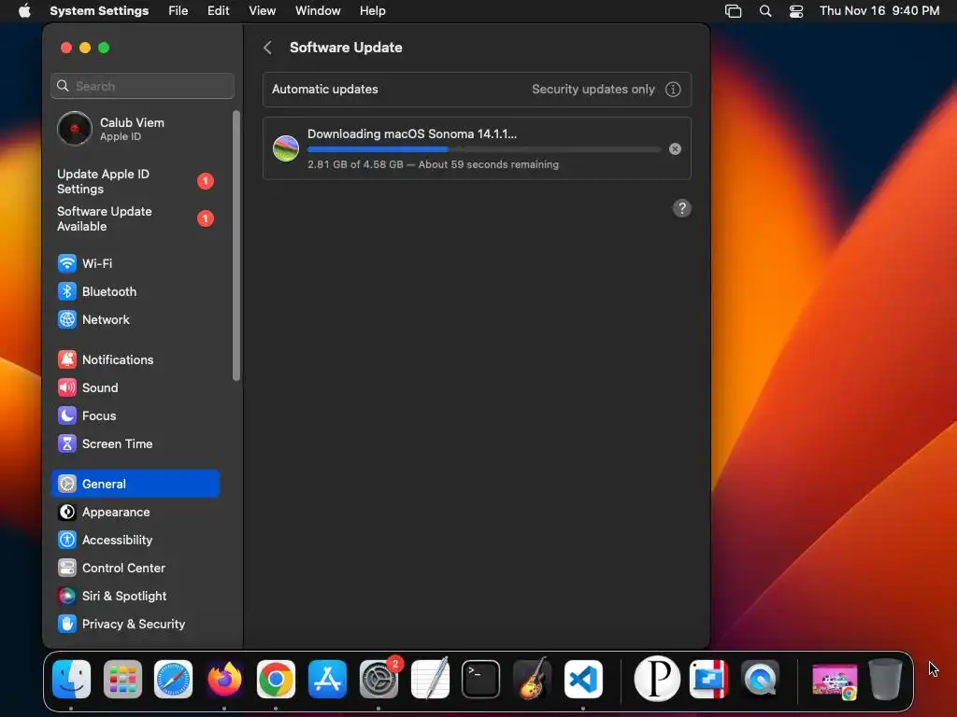Image resolution: width=957 pixels, height=717 pixels.
Task: Click Security updates only setting
Action: pos(593,90)
